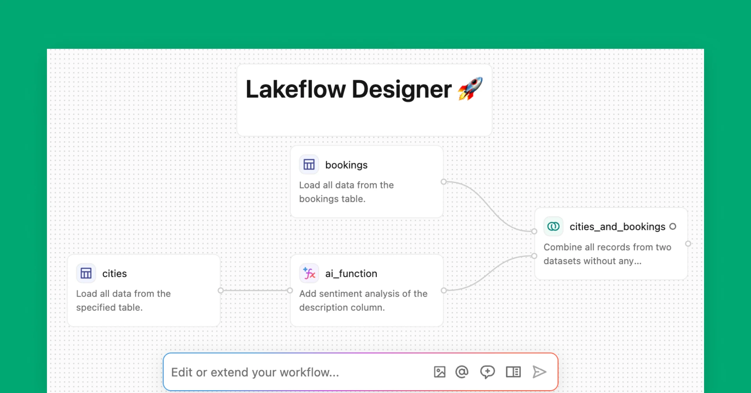Open the notebook view icon in the chat bar

pos(513,372)
